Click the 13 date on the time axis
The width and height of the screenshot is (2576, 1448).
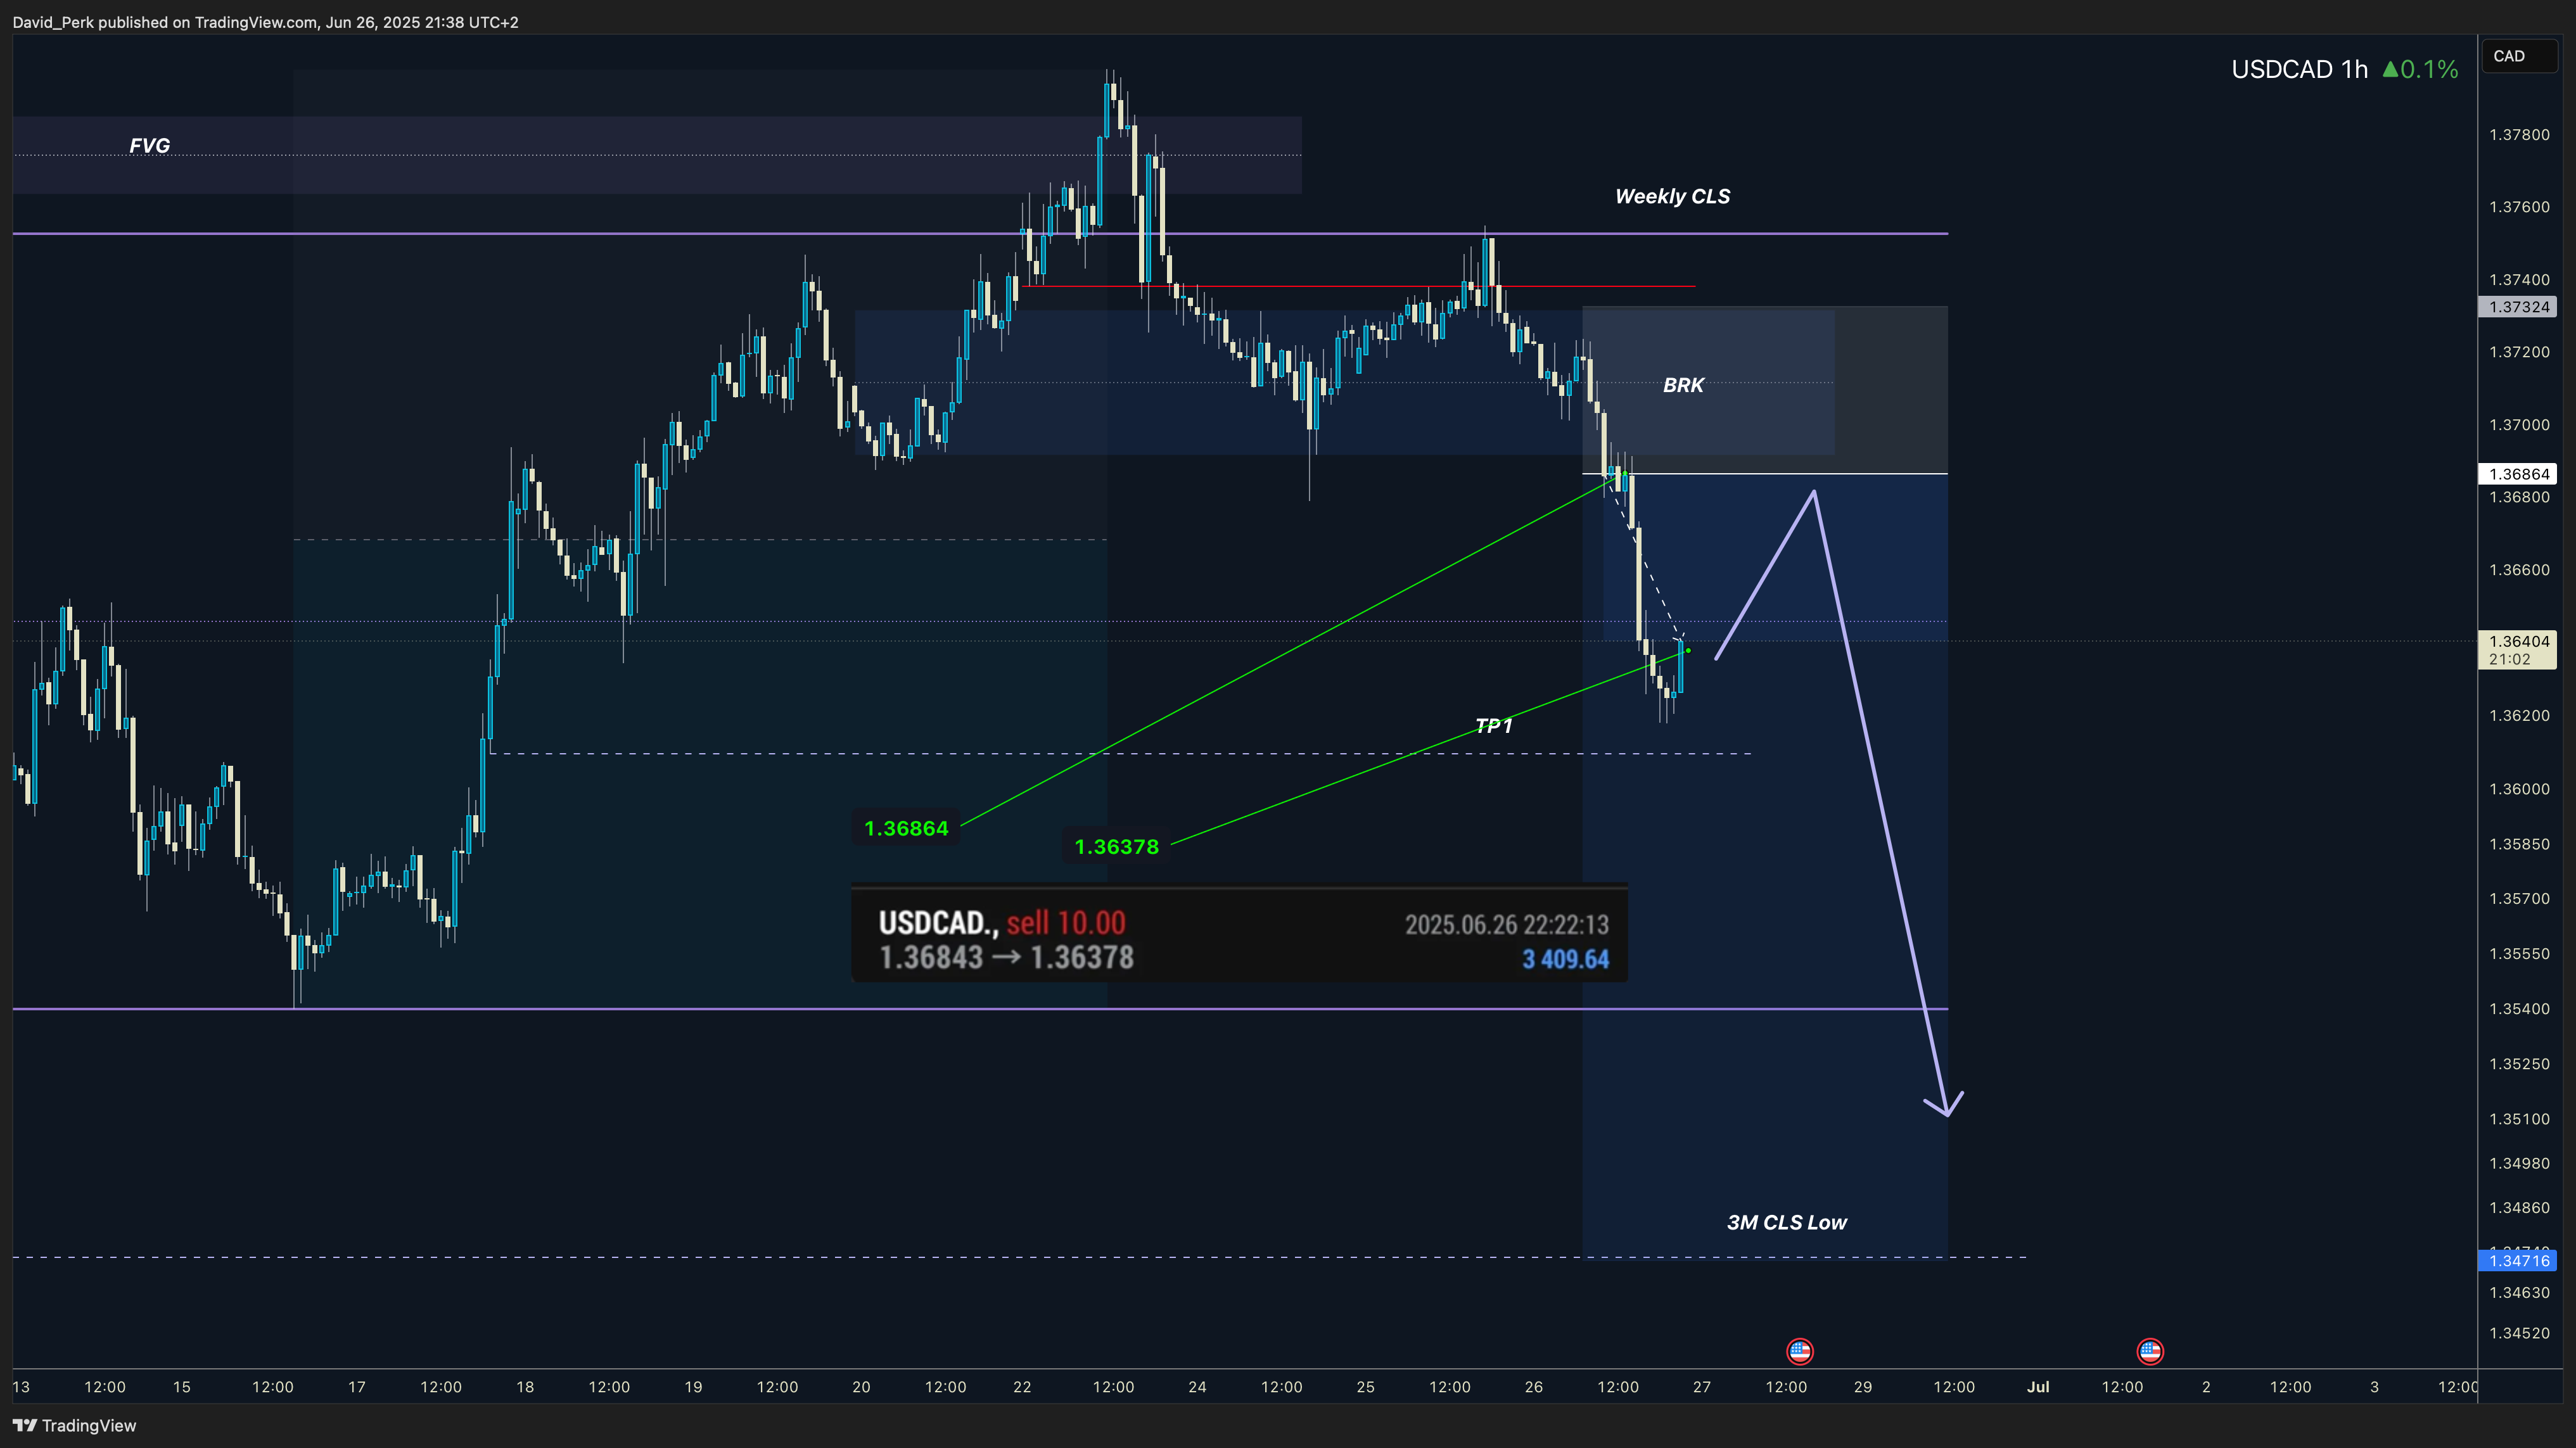(21, 1387)
